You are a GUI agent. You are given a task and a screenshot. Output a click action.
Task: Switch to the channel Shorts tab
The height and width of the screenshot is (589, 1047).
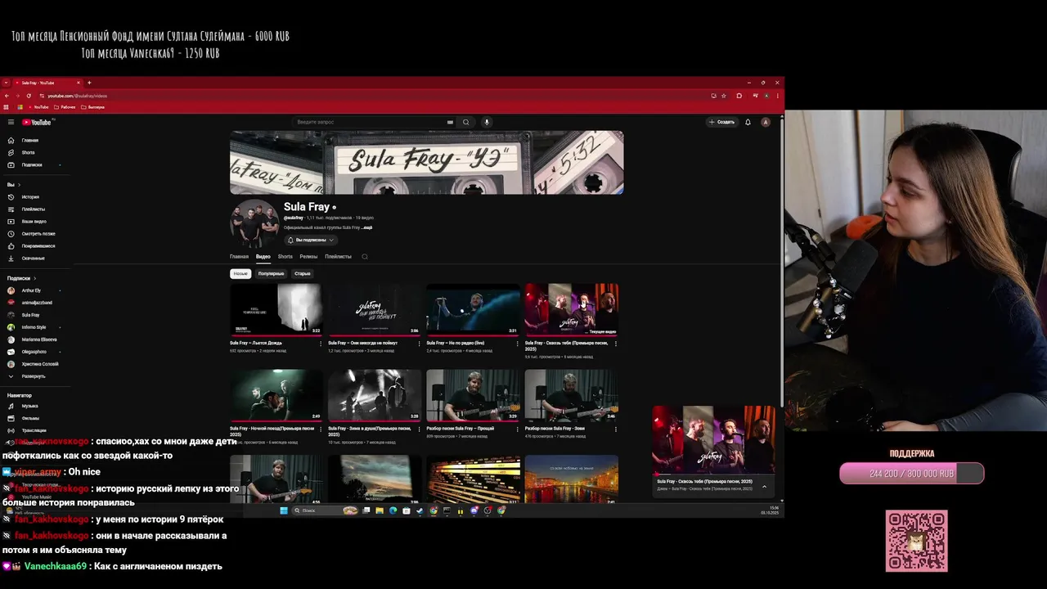tap(285, 256)
